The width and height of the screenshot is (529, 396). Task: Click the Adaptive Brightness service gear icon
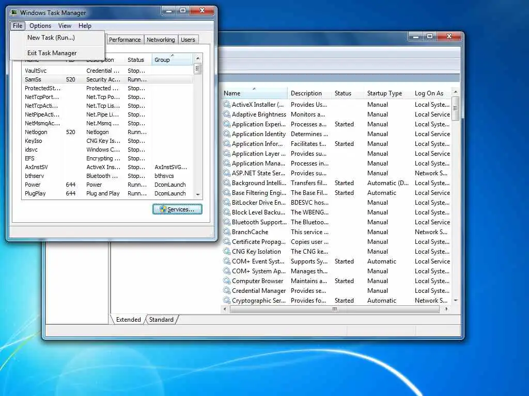point(227,114)
